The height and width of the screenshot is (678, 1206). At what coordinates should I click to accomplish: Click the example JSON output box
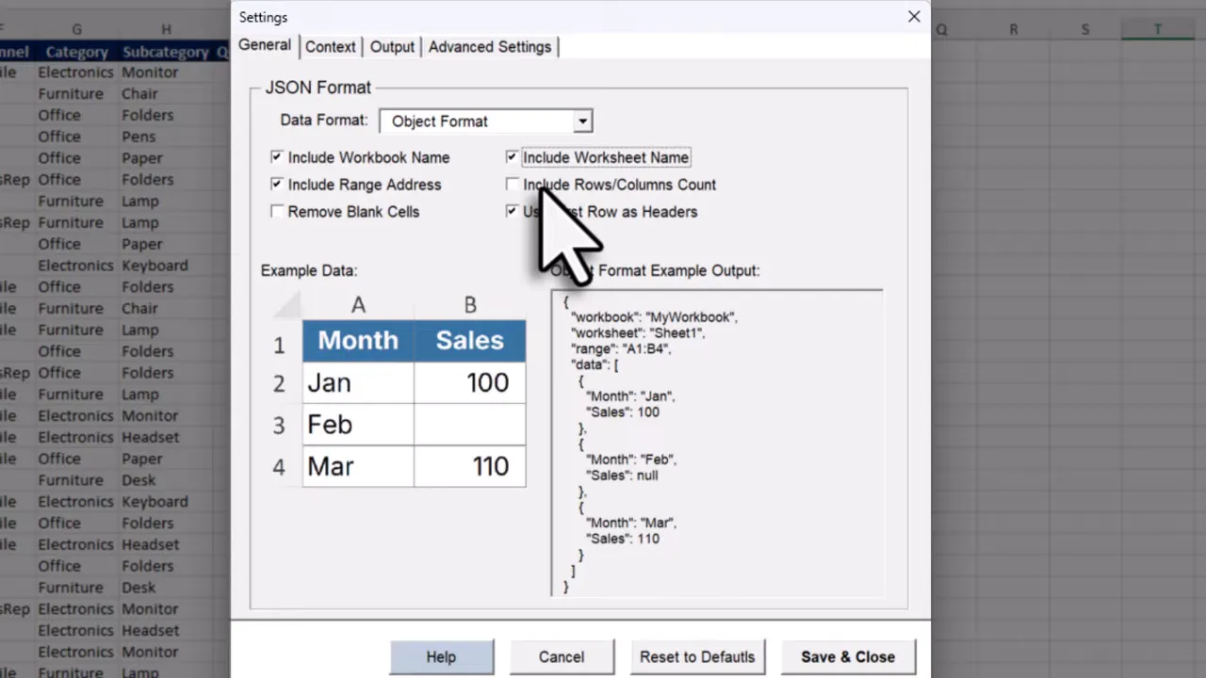[716, 443]
